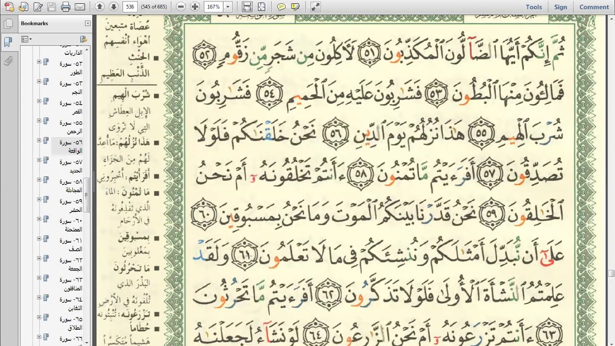Click the Edit document toolbar icon

pyautogui.click(x=38, y=7)
